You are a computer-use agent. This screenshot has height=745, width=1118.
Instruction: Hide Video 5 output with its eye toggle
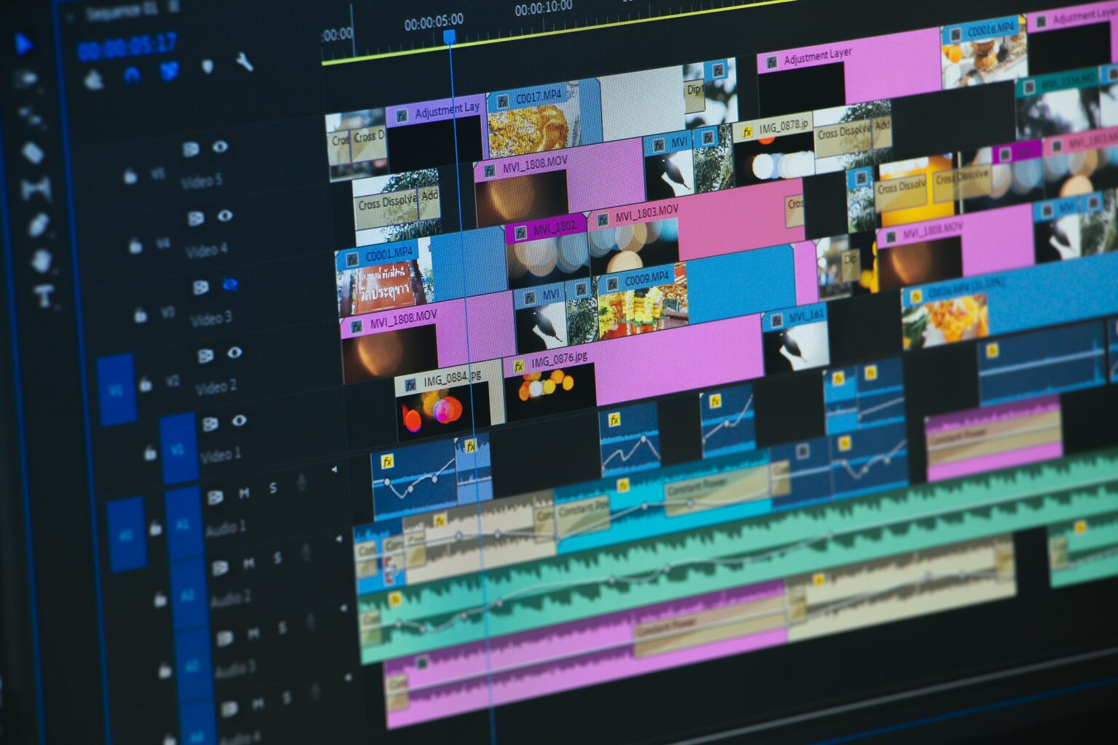pos(221,148)
